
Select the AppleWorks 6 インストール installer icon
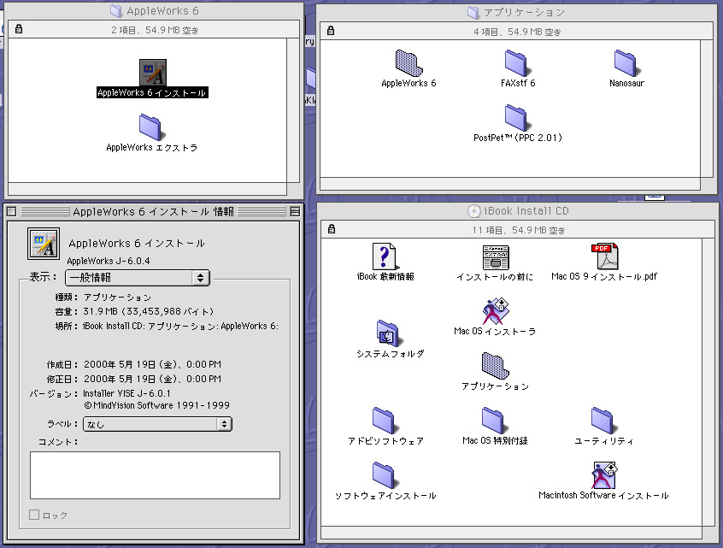click(x=153, y=73)
